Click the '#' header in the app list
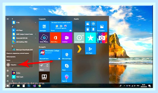The height and width of the screenshot is (93, 158). click(x=12, y=19)
